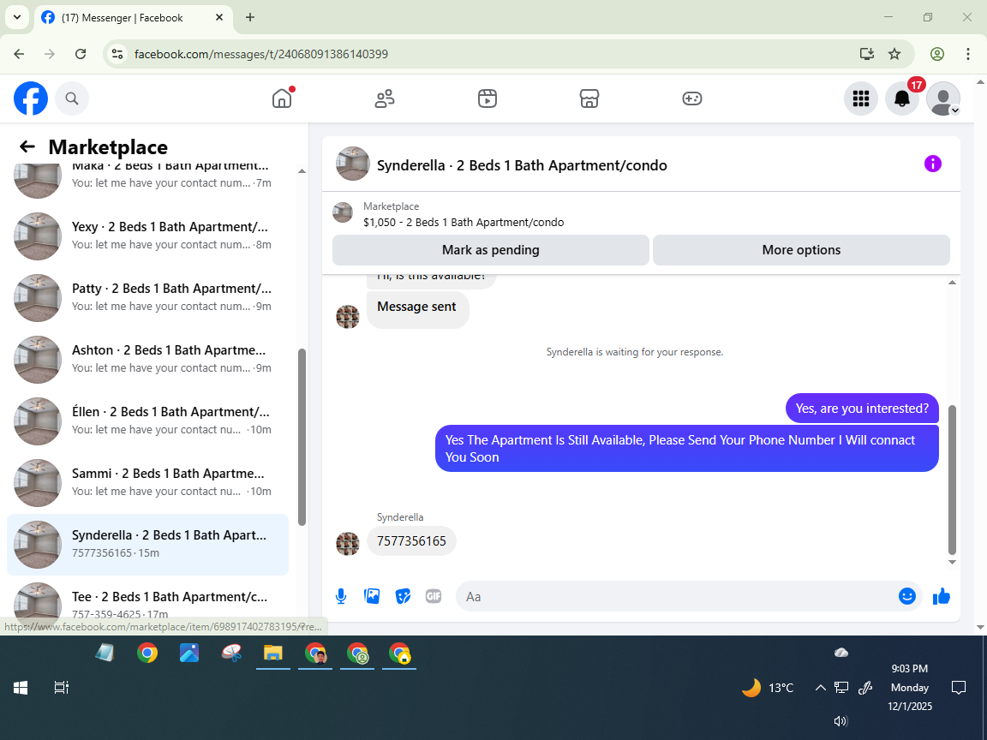Click the chat scrollbar down arrow

[x=952, y=562]
